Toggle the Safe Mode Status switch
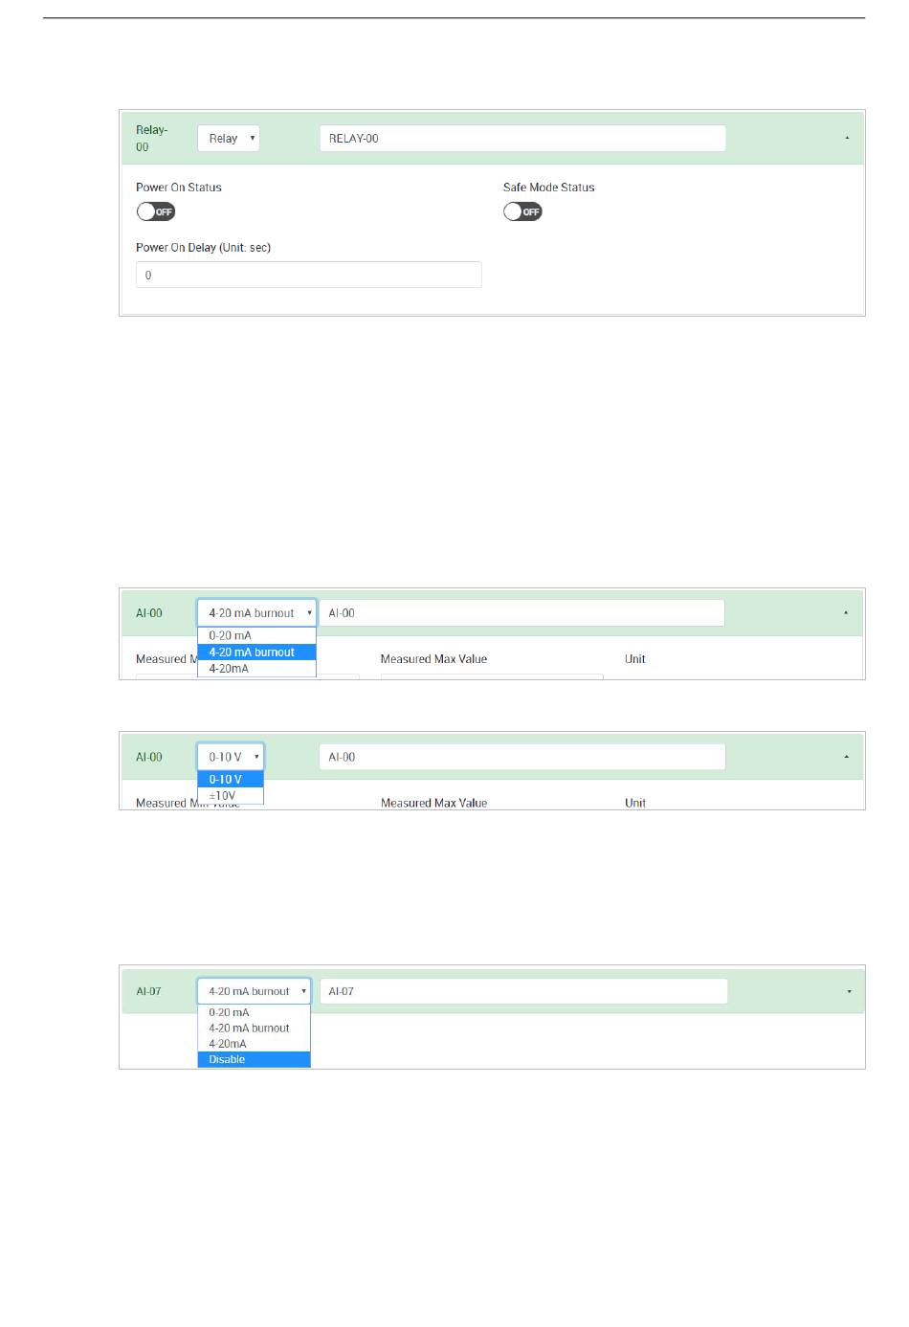909x1327 pixels. (522, 211)
